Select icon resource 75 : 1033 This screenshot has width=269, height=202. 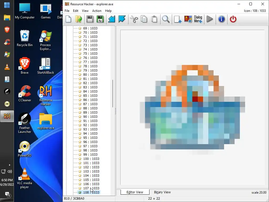click(x=90, y=54)
